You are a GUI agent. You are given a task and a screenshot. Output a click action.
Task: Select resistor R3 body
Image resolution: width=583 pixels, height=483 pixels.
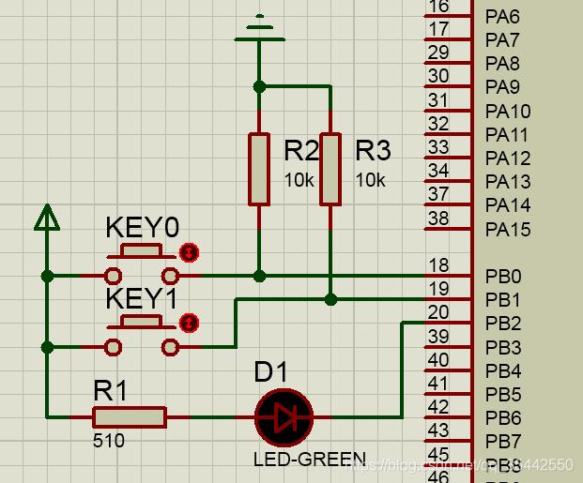(x=330, y=169)
